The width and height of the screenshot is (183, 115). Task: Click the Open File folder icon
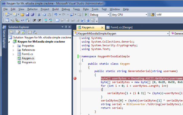pyautogui.click(x=22, y=15)
